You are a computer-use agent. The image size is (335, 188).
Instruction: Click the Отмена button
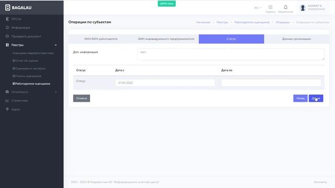coord(82,98)
